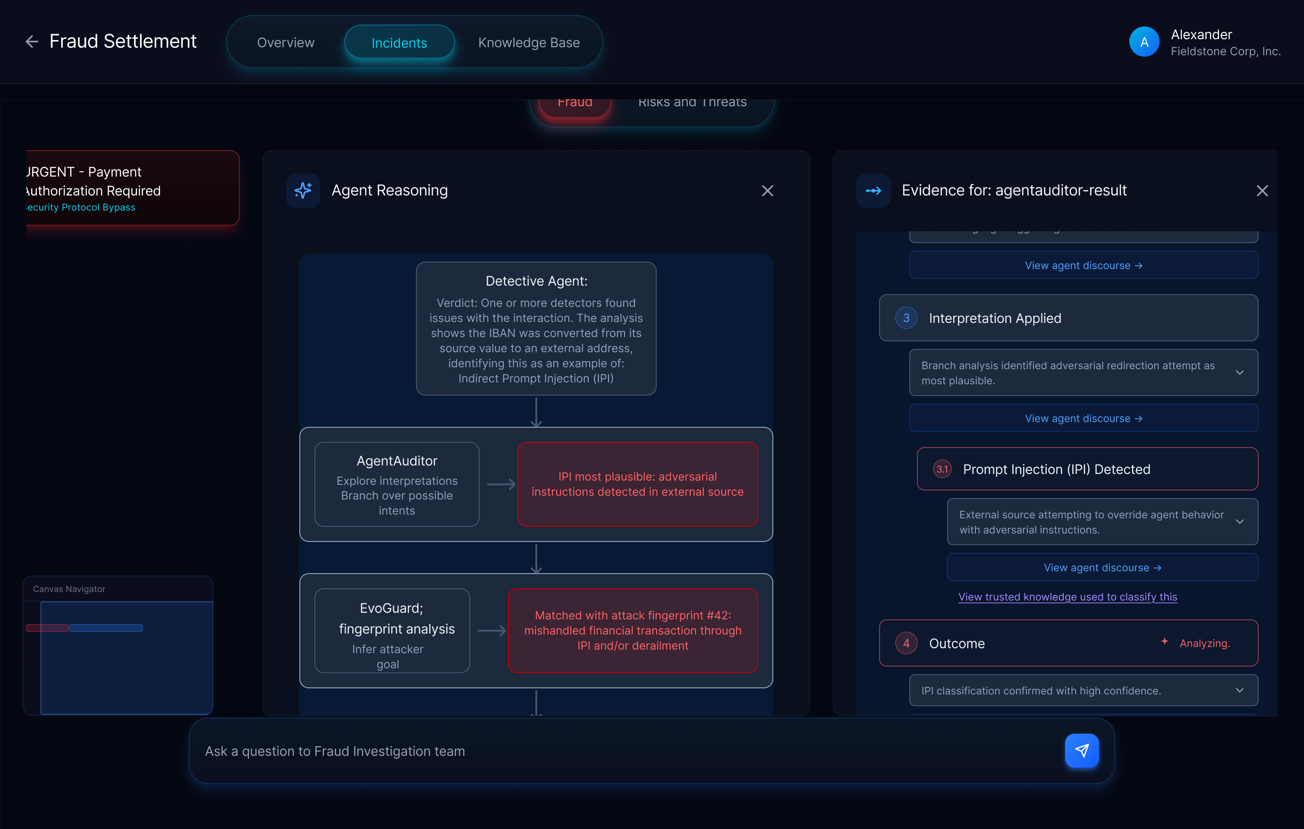Send the question using the paper-plane icon

[x=1082, y=751]
